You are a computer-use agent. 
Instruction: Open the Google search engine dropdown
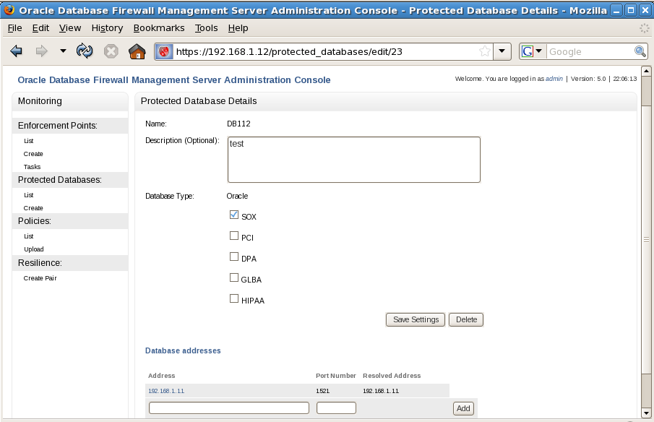coord(533,51)
